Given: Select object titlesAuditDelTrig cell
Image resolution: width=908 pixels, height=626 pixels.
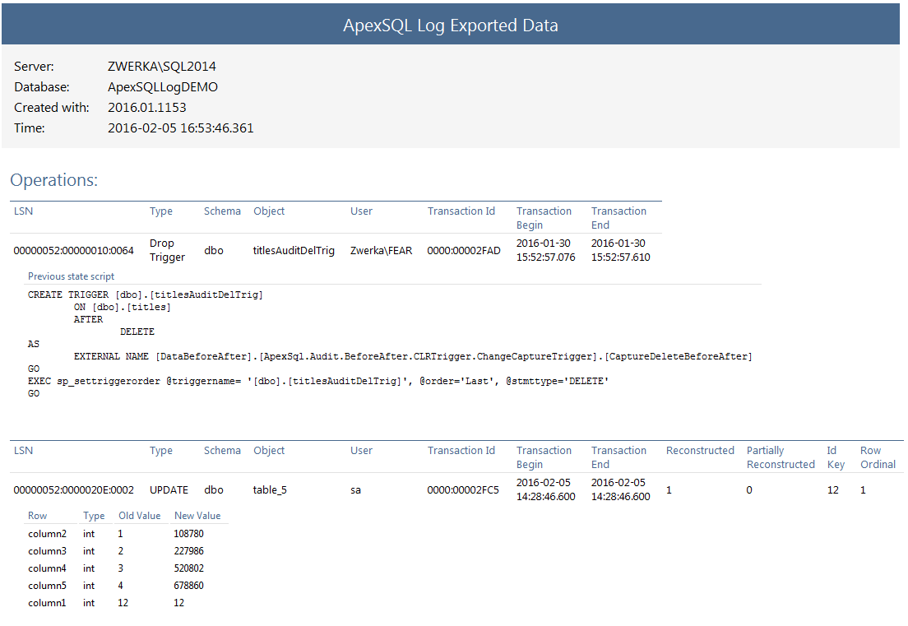Looking at the screenshot, I should tap(294, 251).
